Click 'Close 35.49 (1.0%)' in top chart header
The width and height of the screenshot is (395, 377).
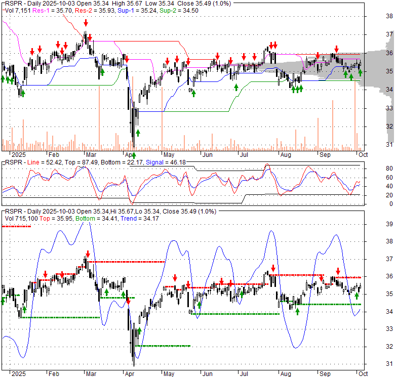point(204,4)
